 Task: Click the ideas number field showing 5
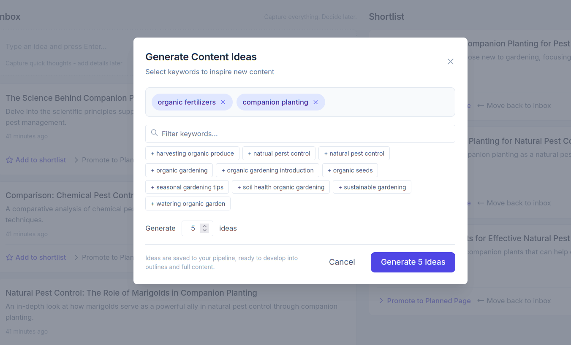pos(192,228)
